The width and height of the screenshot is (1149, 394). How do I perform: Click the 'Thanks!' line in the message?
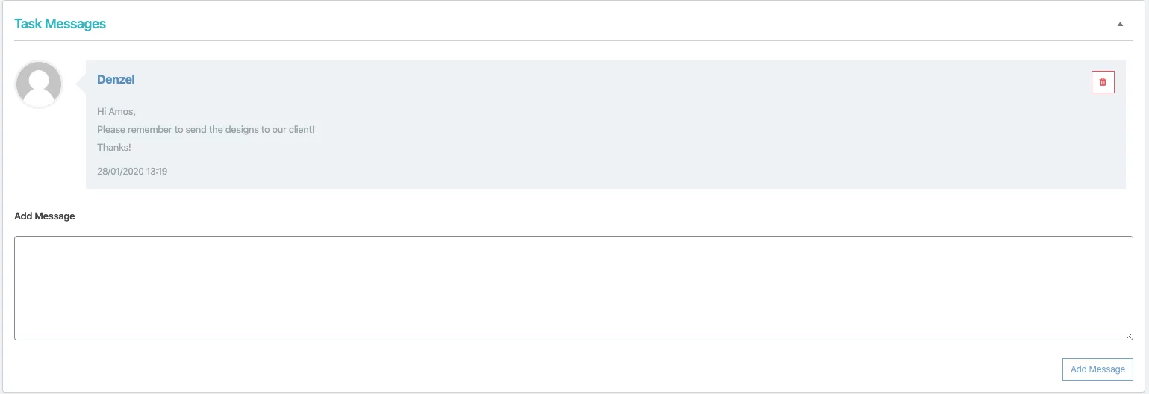click(114, 148)
